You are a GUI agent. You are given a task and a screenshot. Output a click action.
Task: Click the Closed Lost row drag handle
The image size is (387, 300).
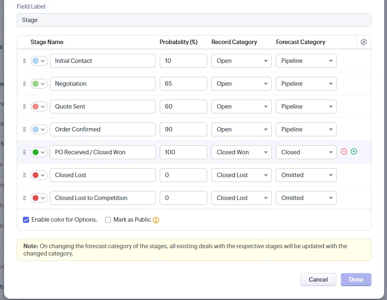(x=25, y=175)
